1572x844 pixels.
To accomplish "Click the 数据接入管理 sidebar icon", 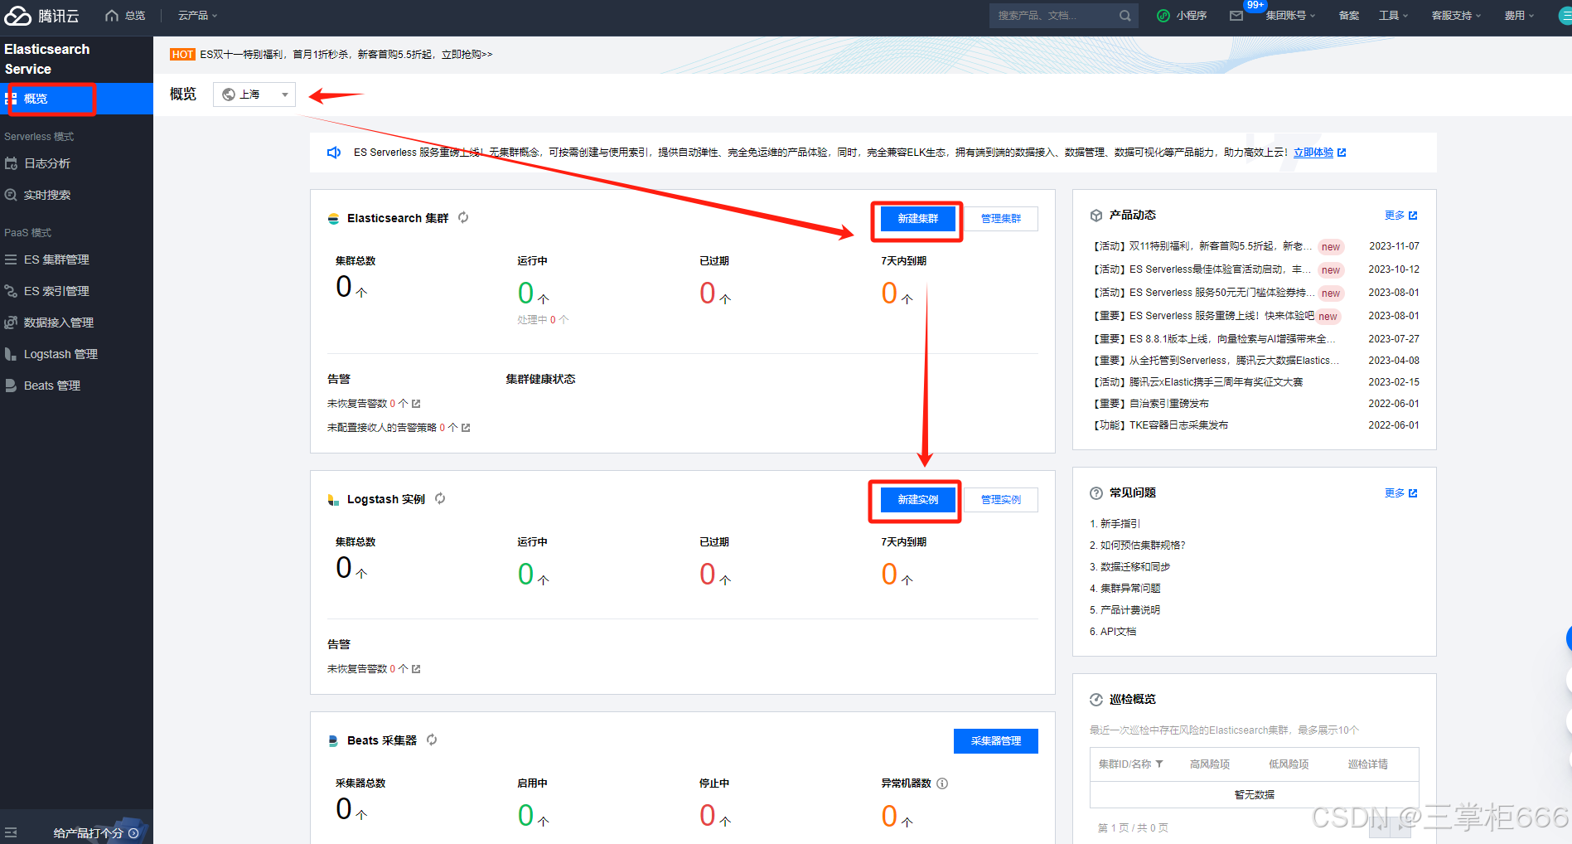I will (x=11, y=323).
